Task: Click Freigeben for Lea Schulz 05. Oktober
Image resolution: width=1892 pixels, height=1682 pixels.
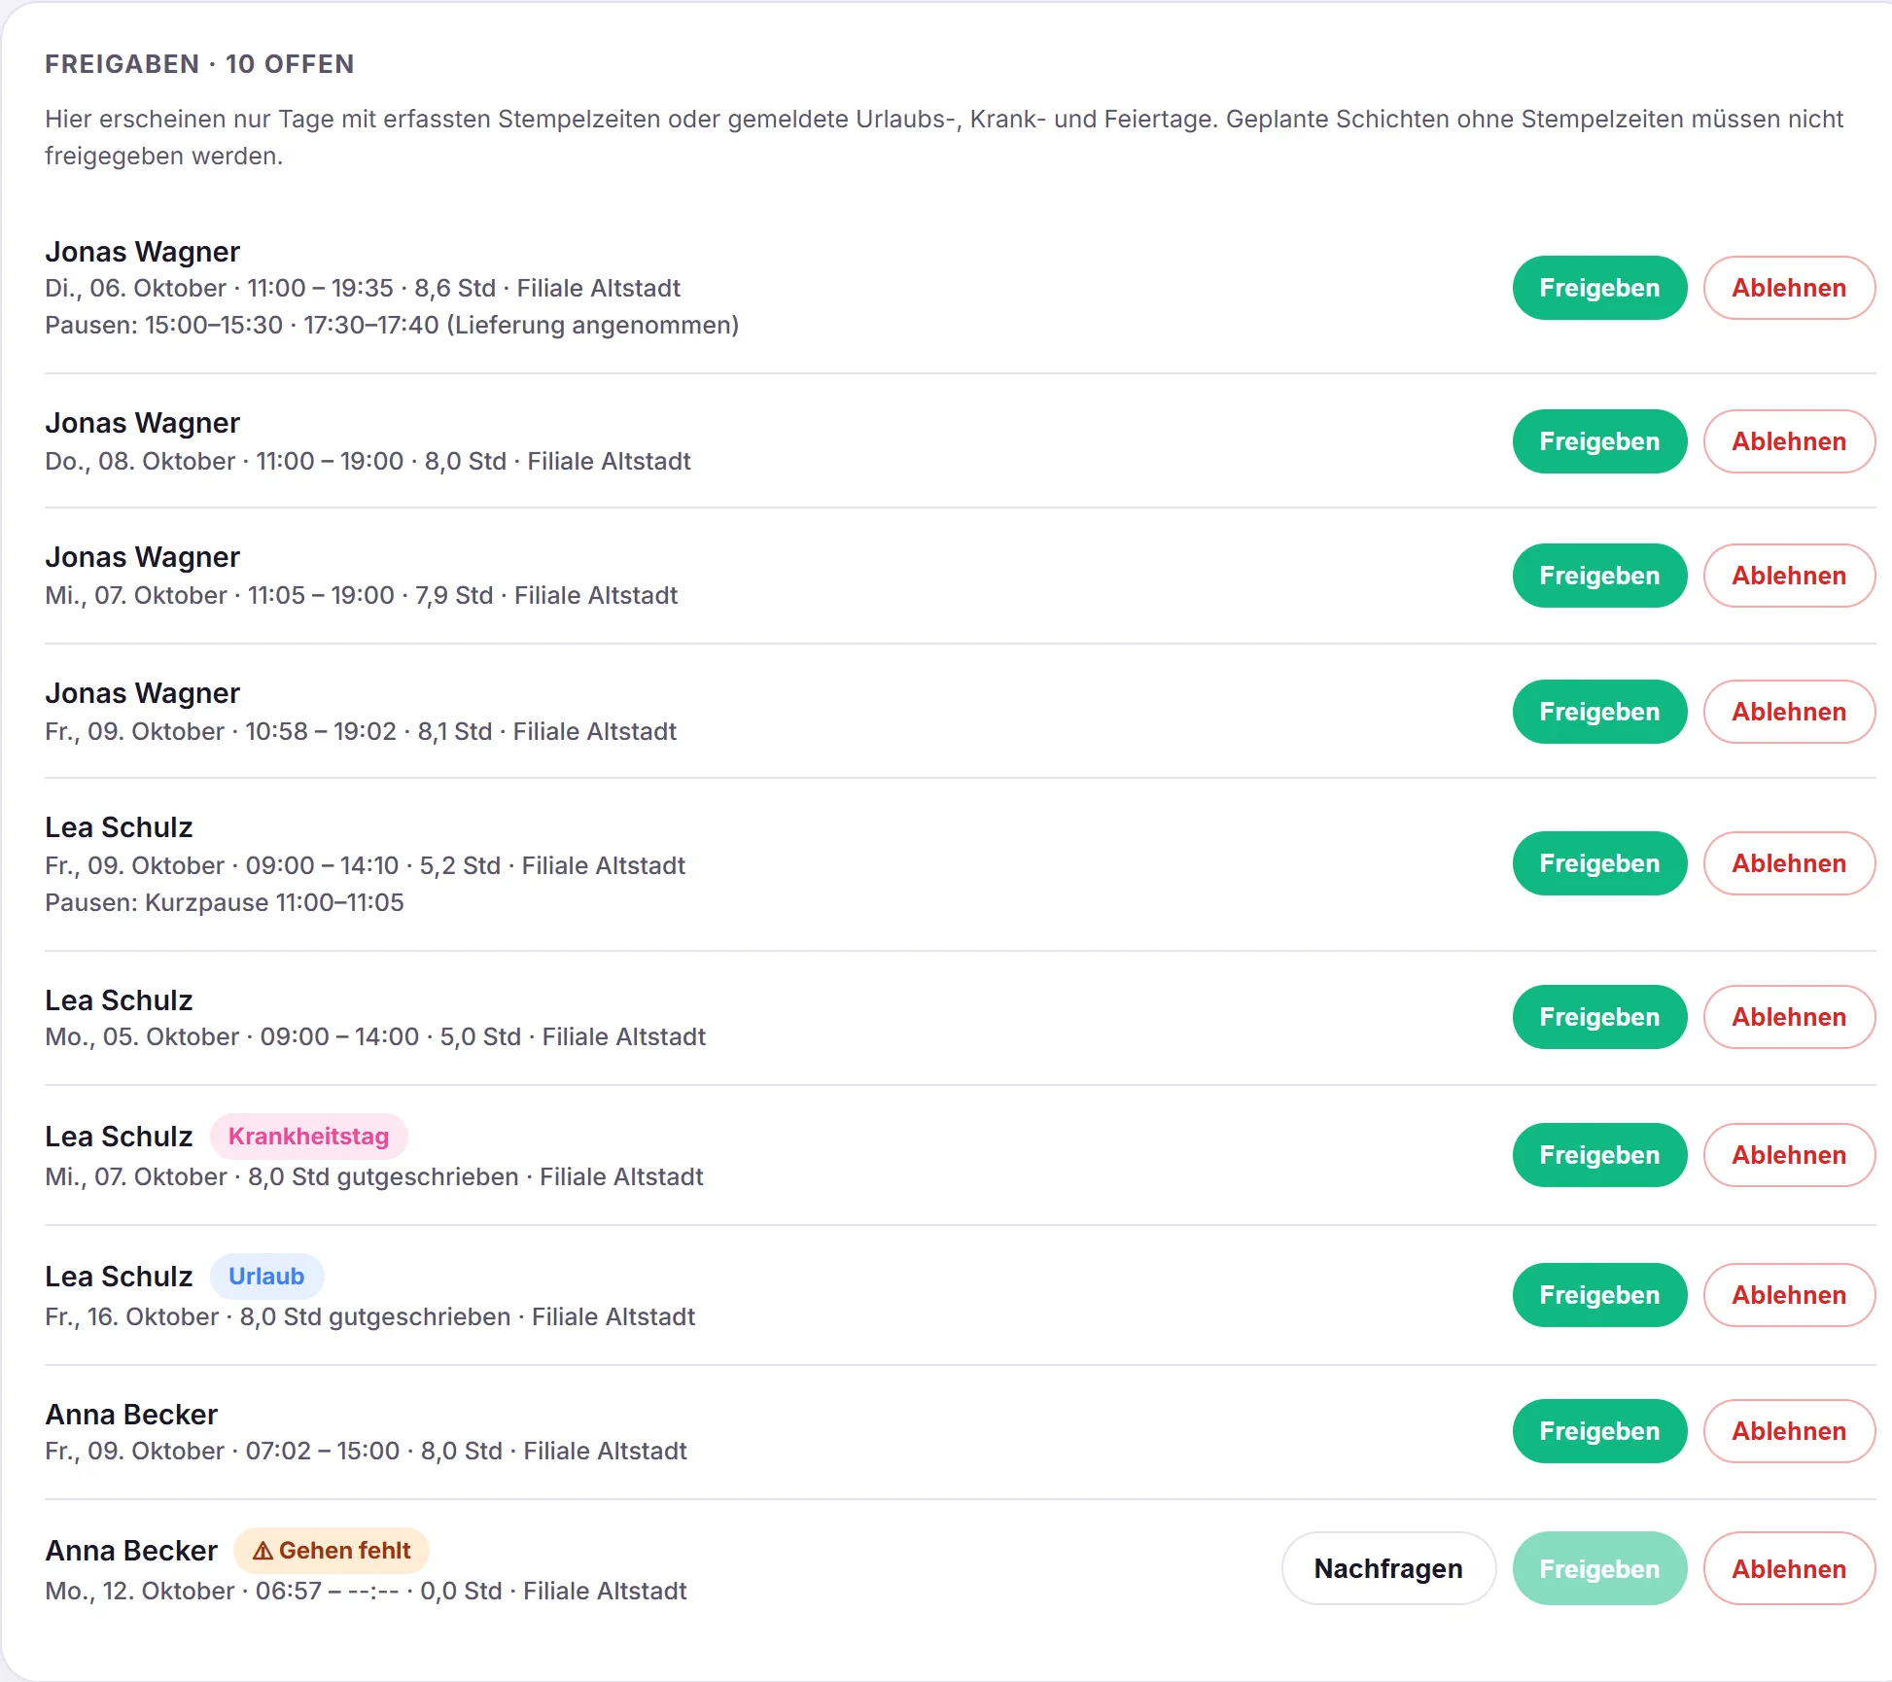Action: 1599,1017
